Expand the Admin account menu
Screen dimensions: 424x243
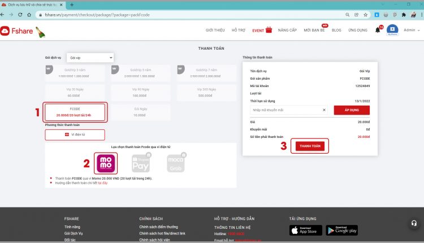(412, 30)
